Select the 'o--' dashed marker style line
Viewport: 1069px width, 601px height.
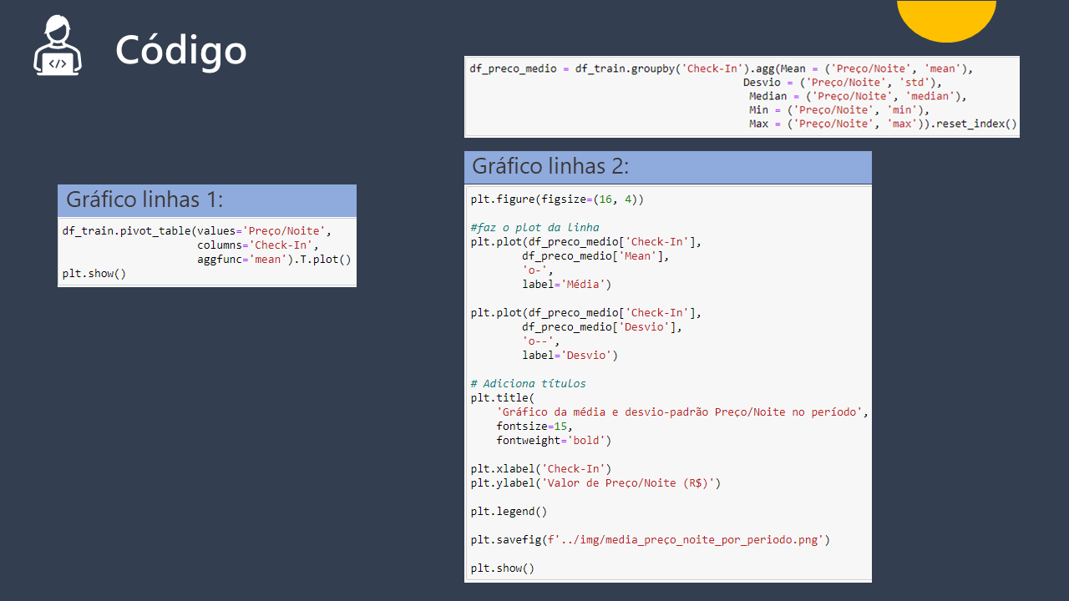(541, 341)
